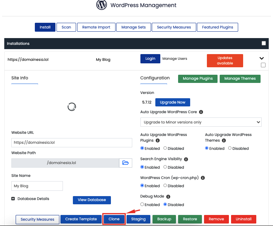Click the red Uninstall button
This screenshot has height=226, width=273.
pos(243,219)
